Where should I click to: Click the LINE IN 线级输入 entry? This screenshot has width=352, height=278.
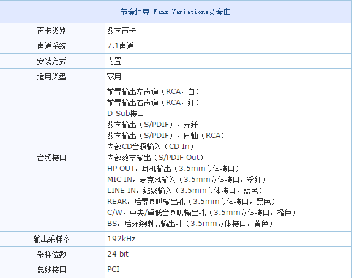tap(185, 191)
